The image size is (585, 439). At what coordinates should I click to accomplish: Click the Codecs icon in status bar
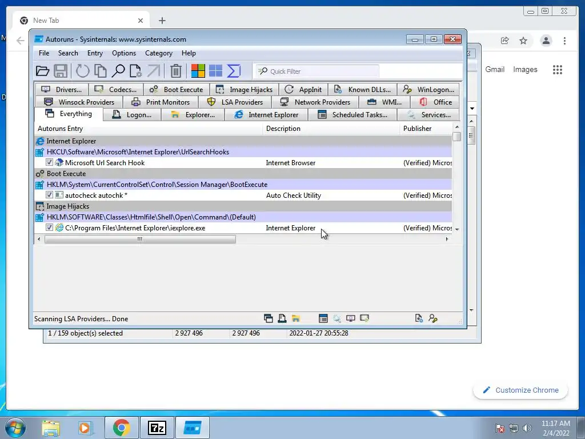tap(364, 318)
